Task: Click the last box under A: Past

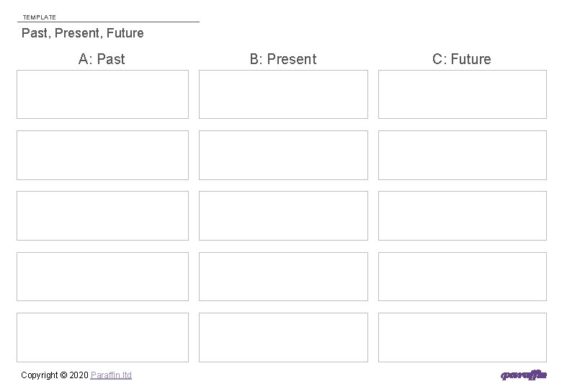Action: click(x=102, y=337)
